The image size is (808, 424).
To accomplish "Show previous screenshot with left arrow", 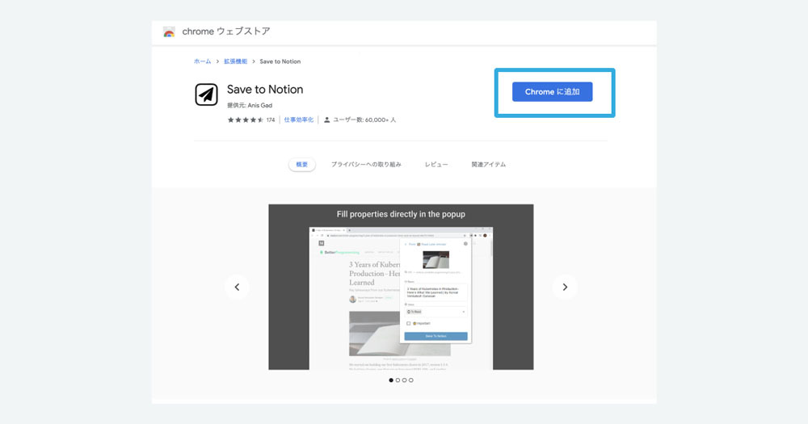I will point(237,287).
